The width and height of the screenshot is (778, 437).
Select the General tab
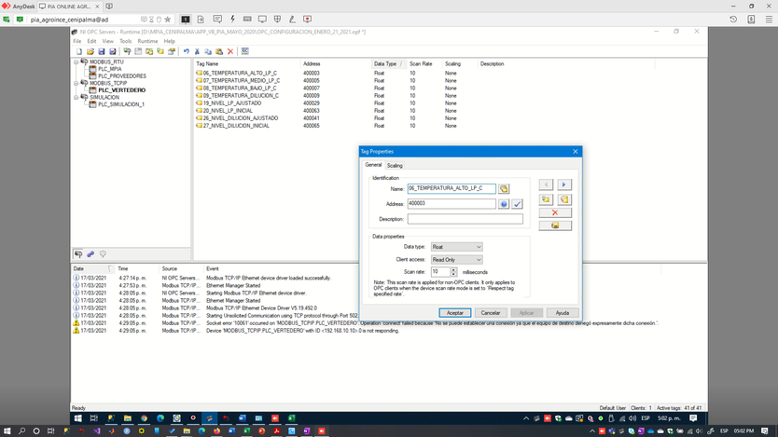(373, 165)
